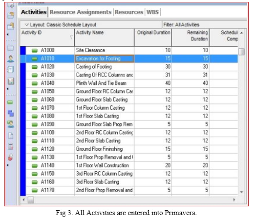Viewport: 256px width, 219px height.
Task: Click the activity icon for A1120
Action: pyautogui.click(x=35, y=149)
